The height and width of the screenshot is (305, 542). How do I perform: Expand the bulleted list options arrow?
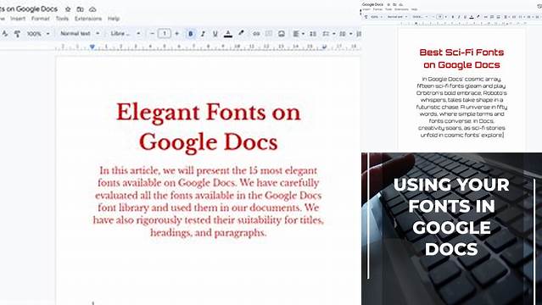click(351, 34)
